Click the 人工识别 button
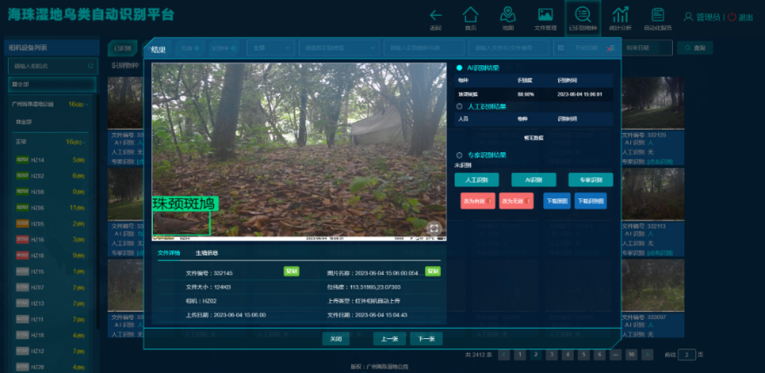 click(x=476, y=180)
